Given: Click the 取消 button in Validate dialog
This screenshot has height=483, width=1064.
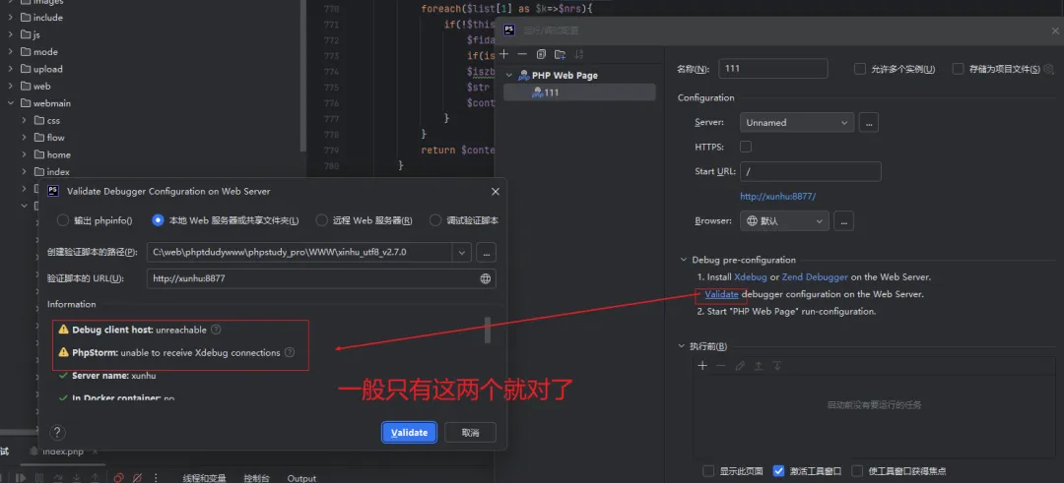Looking at the screenshot, I should coord(470,433).
